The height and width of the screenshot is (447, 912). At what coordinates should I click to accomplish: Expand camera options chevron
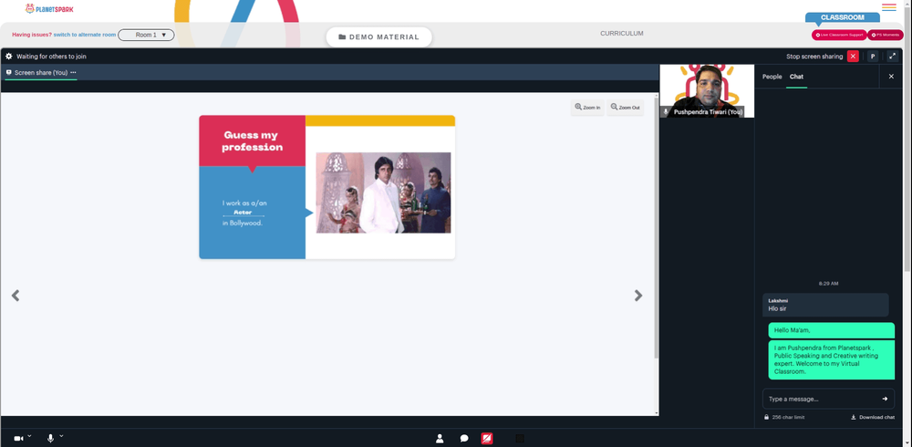click(30, 436)
